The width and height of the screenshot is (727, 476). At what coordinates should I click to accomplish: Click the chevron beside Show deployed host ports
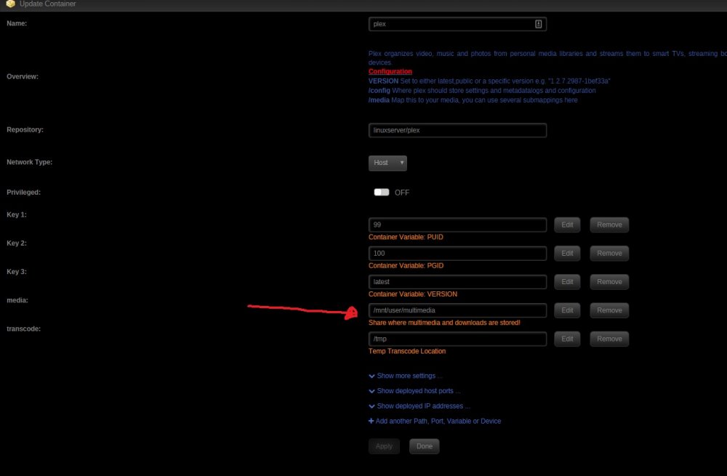tap(371, 391)
